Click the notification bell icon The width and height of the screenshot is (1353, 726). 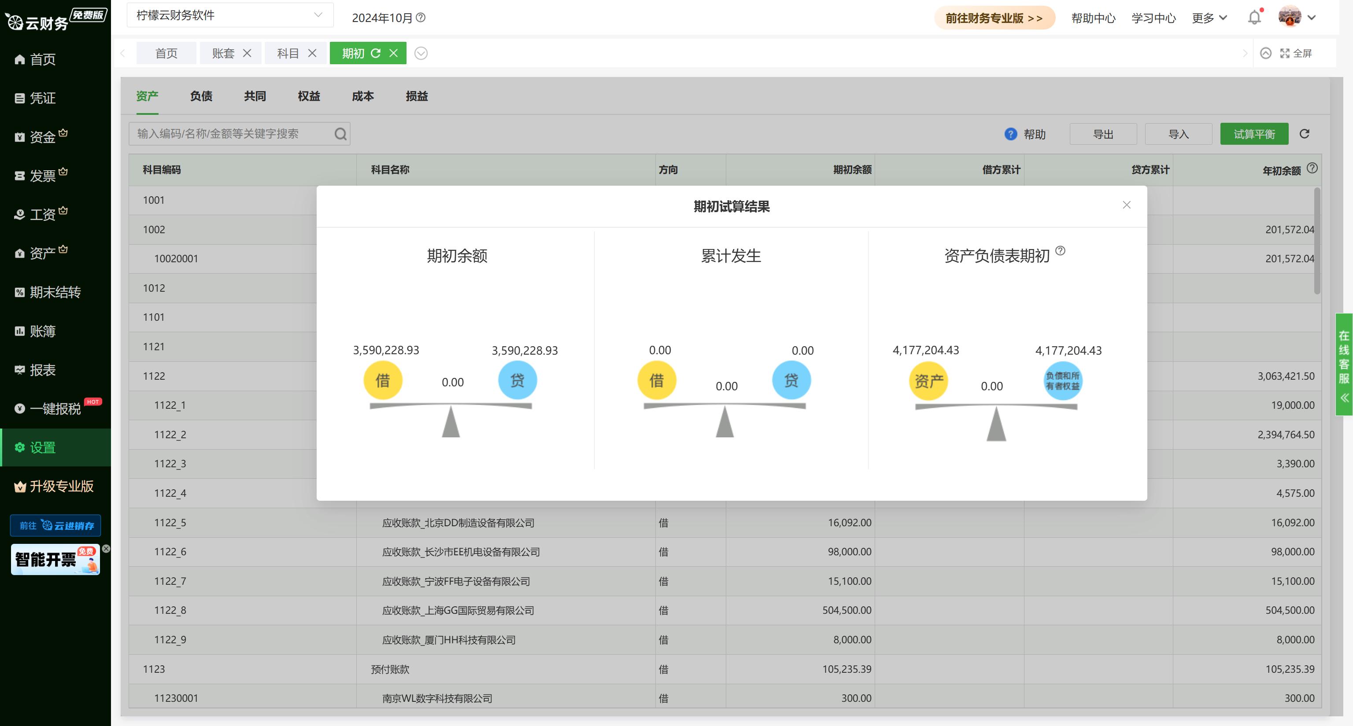(x=1254, y=17)
